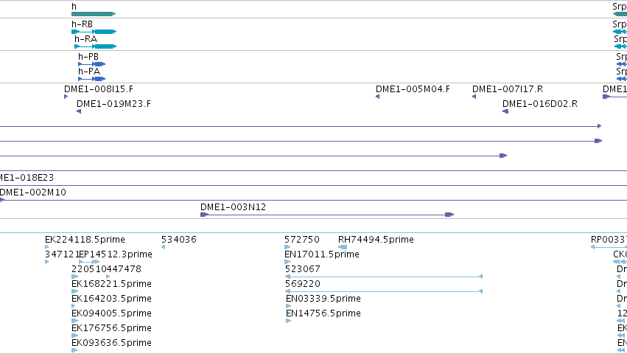Select the DME1-016D02.R arrow marker
Screen dimensions: 627x354
pyautogui.click(x=505, y=111)
